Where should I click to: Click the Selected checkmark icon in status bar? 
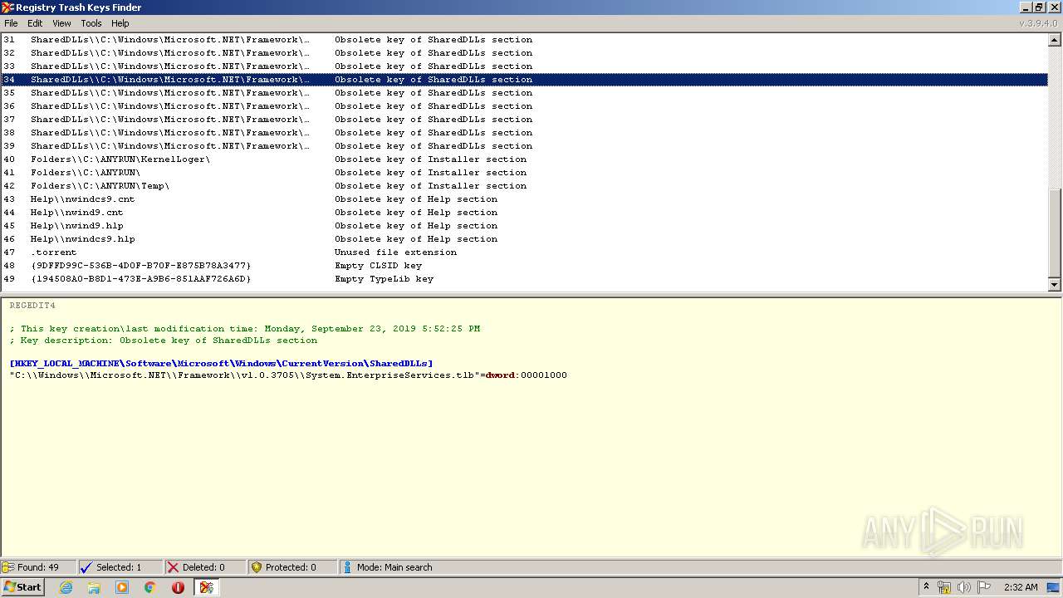coord(86,567)
